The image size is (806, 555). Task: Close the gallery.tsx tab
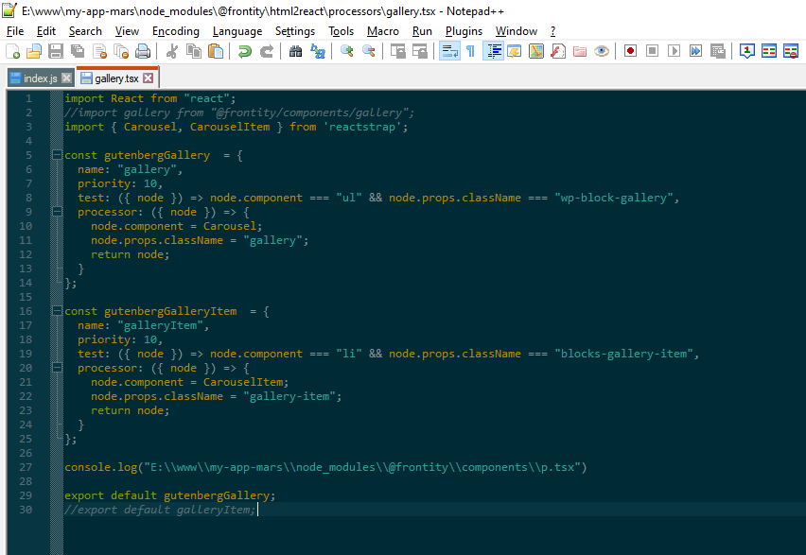(148, 78)
